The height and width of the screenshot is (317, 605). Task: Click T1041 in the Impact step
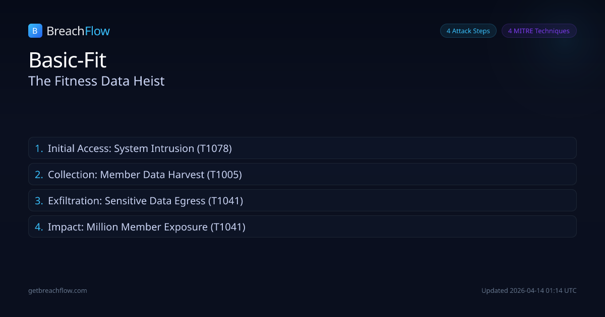coord(228,227)
